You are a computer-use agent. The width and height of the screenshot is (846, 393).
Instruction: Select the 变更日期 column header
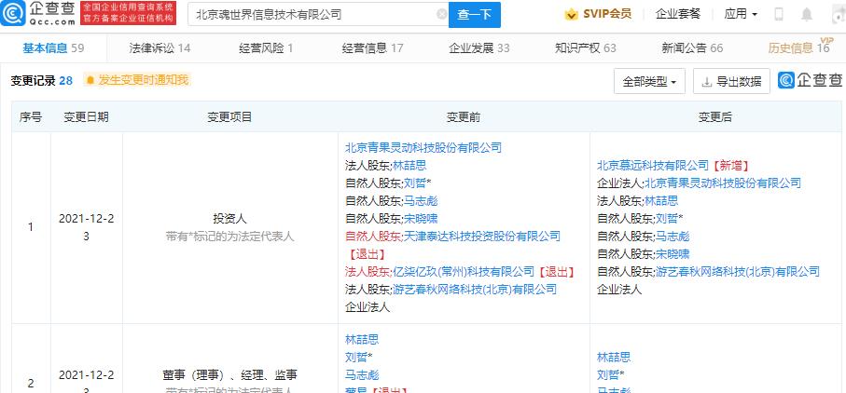coord(87,116)
